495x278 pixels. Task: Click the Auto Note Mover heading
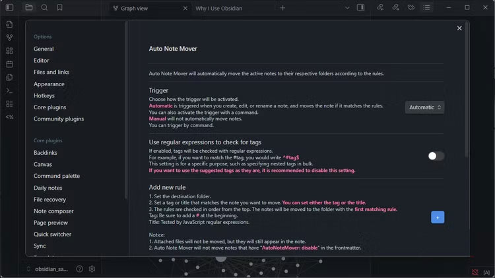pyautogui.click(x=173, y=49)
